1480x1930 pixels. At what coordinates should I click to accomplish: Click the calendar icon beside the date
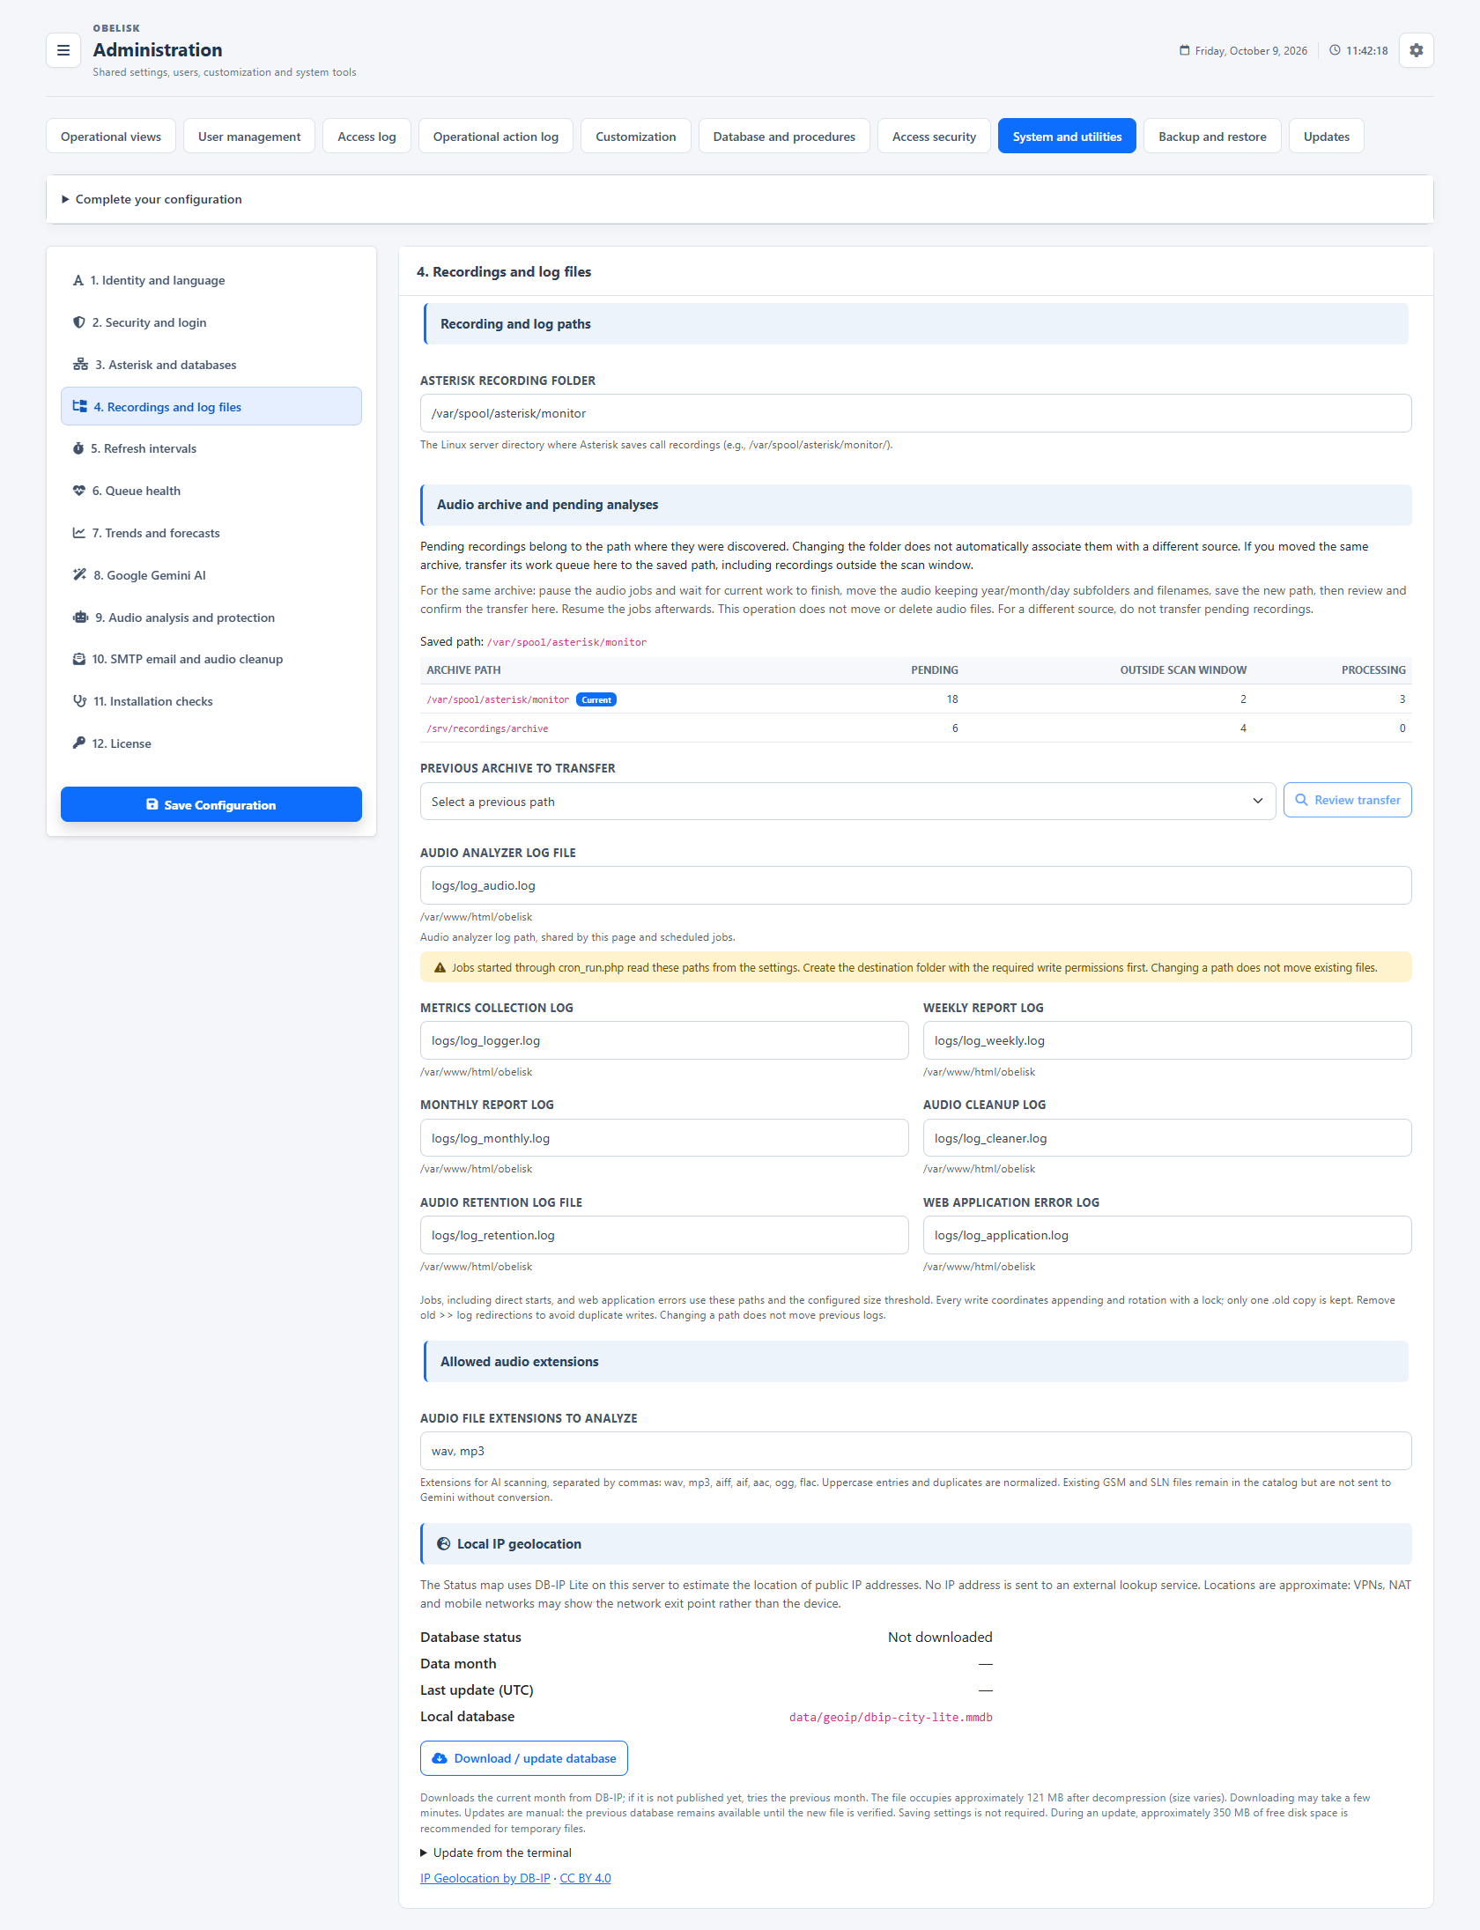pyautogui.click(x=1185, y=50)
